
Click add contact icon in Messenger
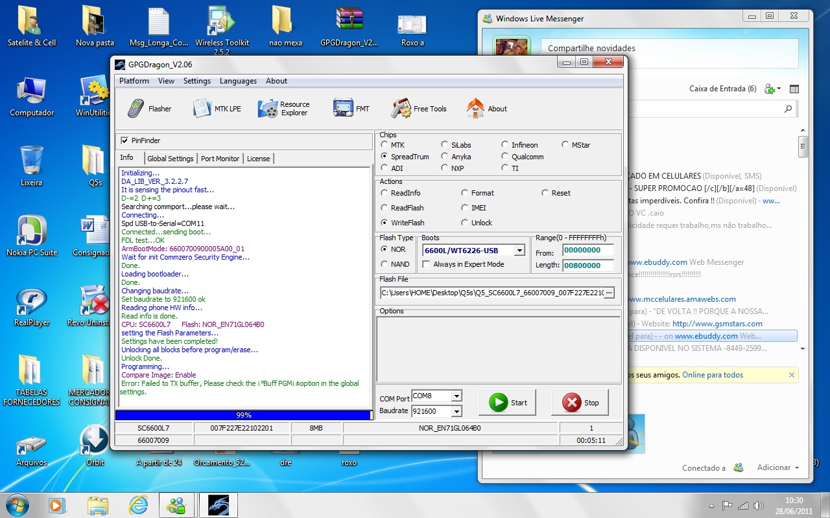click(x=772, y=89)
